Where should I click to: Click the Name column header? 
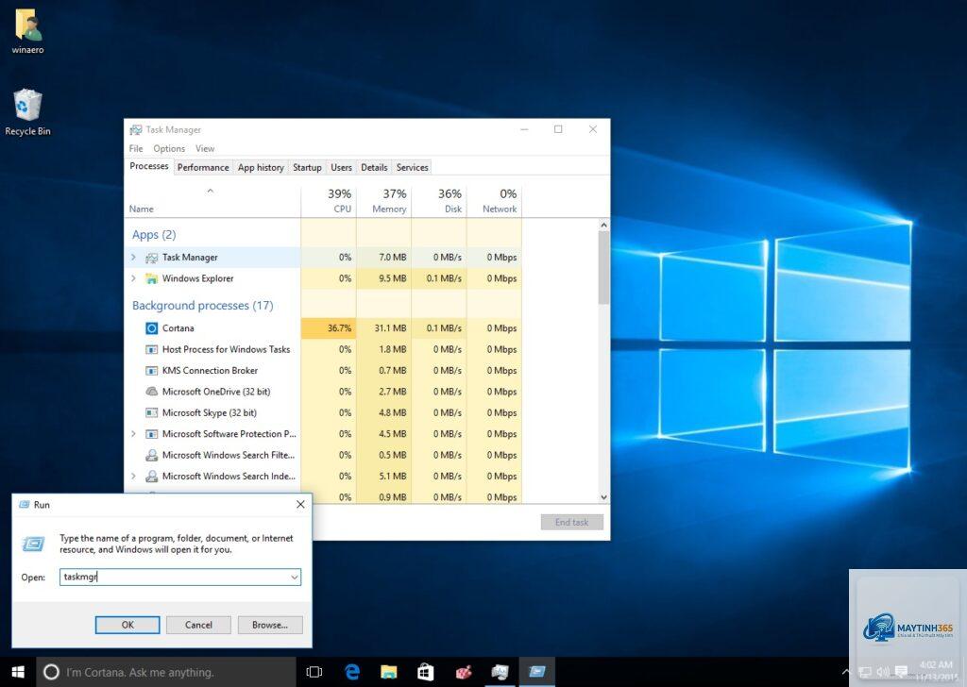212,201
